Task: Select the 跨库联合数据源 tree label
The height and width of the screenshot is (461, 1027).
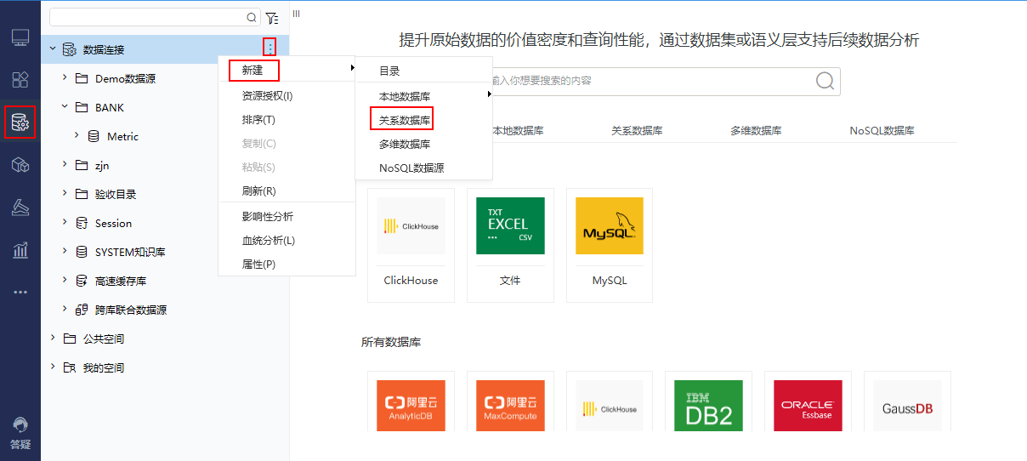Action: point(131,310)
